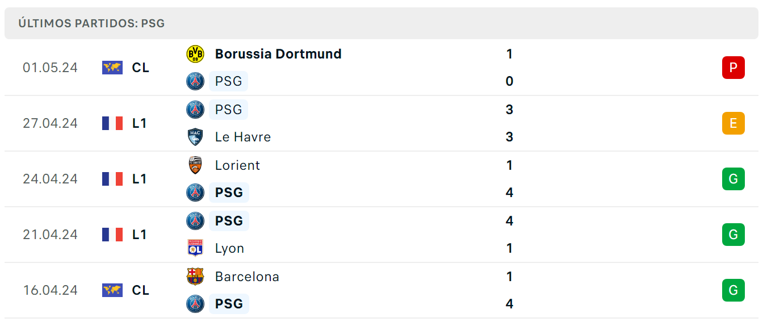Open the Lyon team link
767x326 pixels.
coord(229,248)
